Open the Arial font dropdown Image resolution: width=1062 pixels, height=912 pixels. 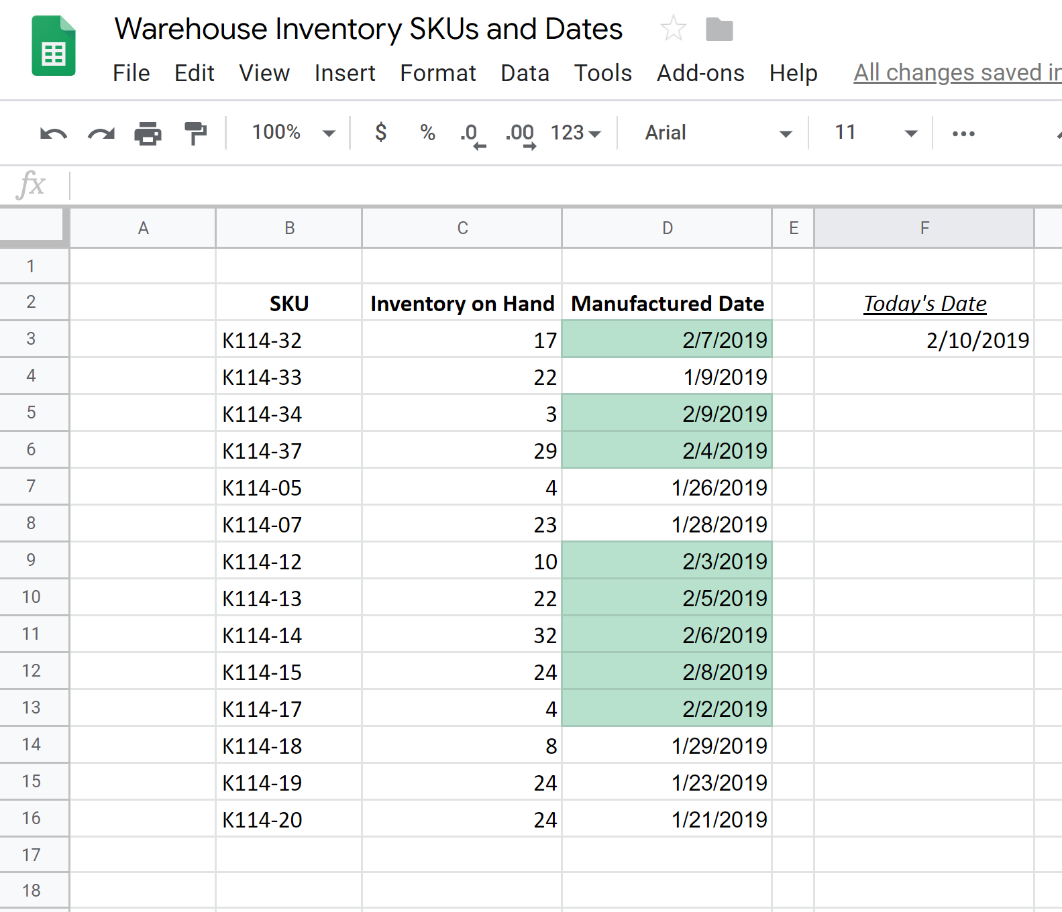[x=719, y=133]
